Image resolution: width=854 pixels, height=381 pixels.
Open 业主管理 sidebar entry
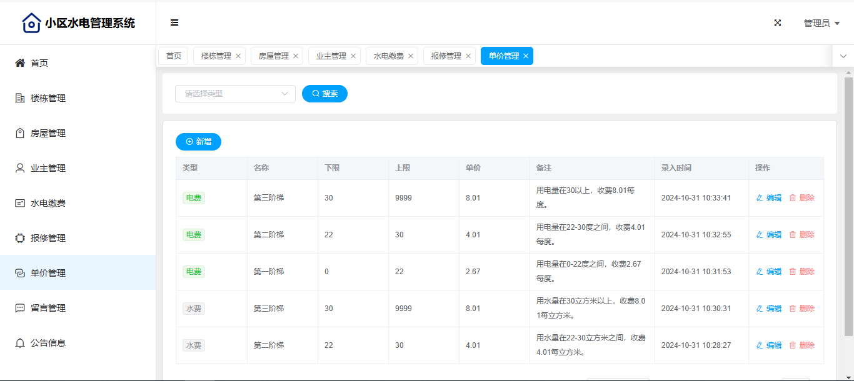48,168
